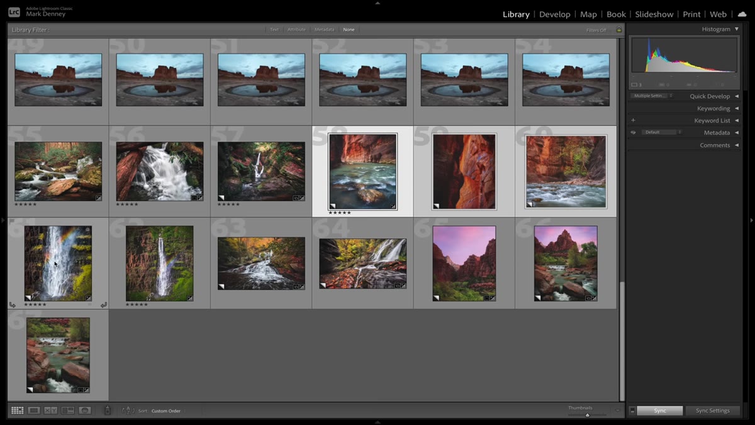Select the pink sky canyon thumbnail 65

[464, 263]
